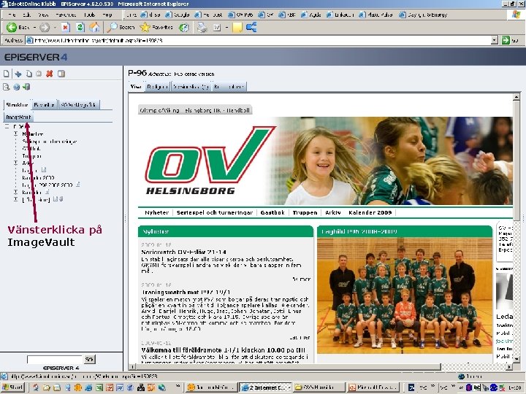
Task: Select Kalender 2009 in the page tree
Action: pyautogui.click(x=38, y=177)
